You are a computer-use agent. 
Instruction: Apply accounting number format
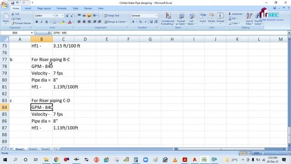[133, 22]
